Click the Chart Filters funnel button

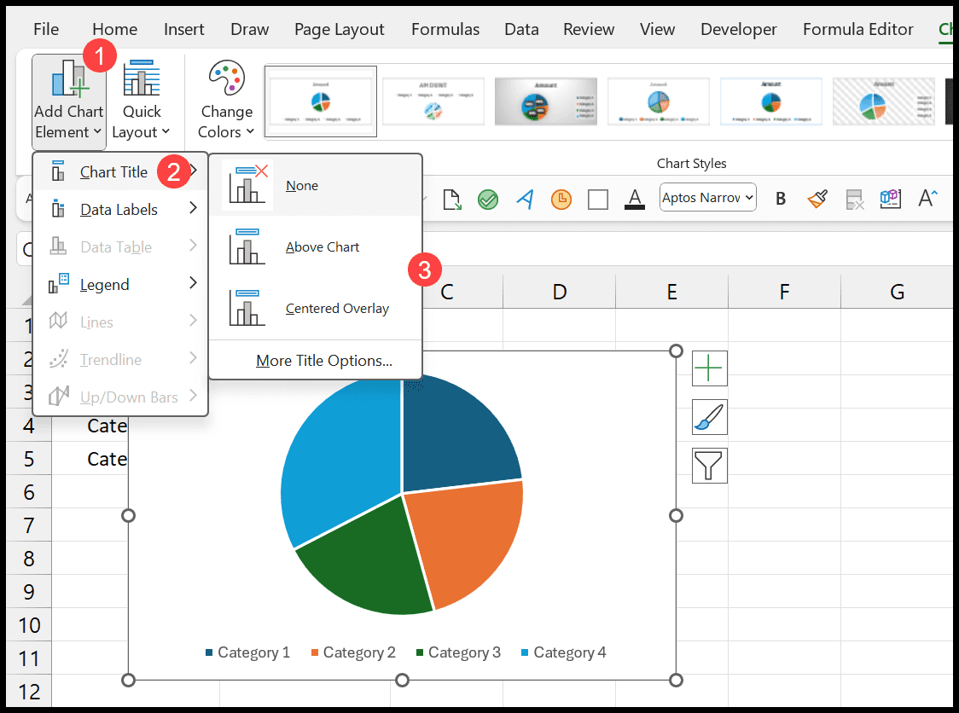[710, 466]
